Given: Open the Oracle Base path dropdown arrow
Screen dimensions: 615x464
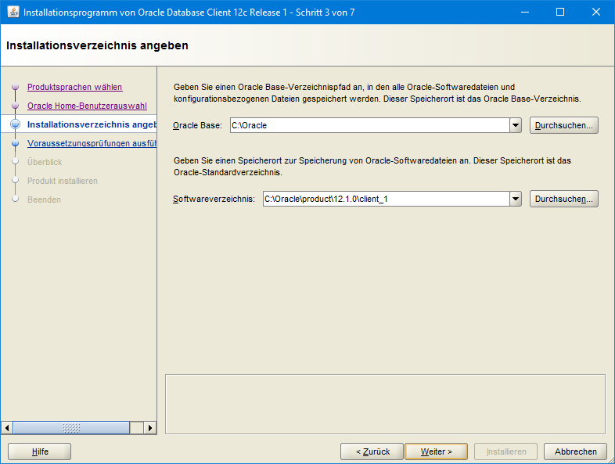Looking at the screenshot, I should tap(516, 125).
